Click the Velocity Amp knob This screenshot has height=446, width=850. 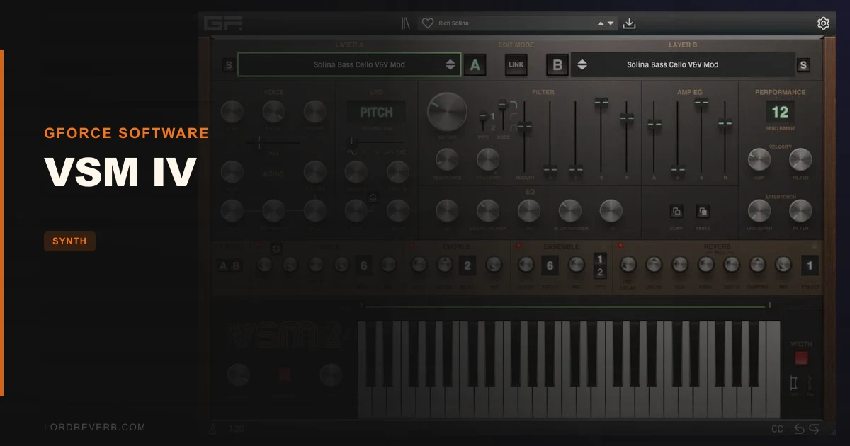coord(759,159)
